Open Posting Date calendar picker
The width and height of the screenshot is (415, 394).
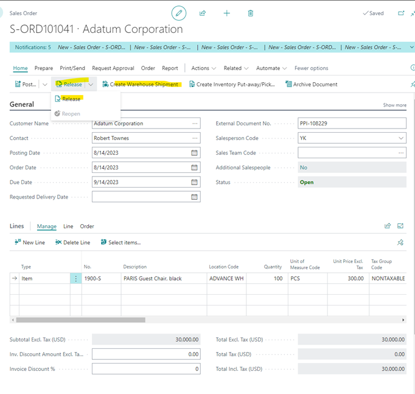pyautogui.click(x=194, y=153)
